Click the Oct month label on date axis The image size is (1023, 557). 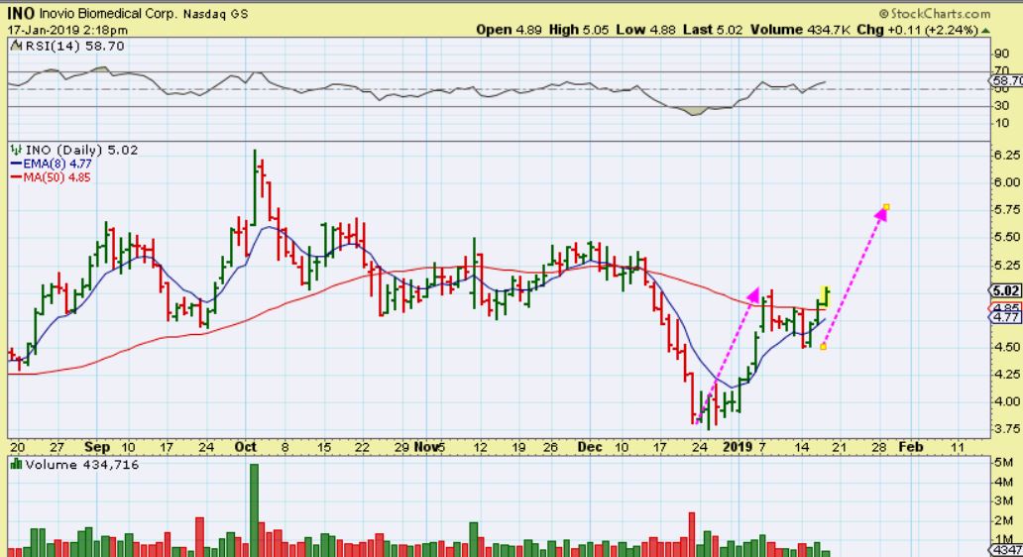click(245, 447)
